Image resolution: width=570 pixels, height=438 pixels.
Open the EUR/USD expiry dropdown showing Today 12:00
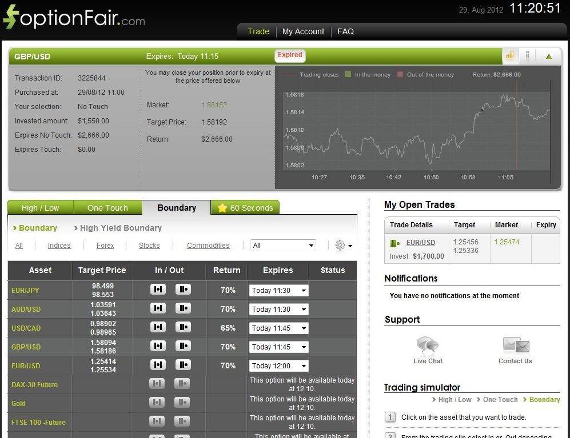[x=278, y=365]
